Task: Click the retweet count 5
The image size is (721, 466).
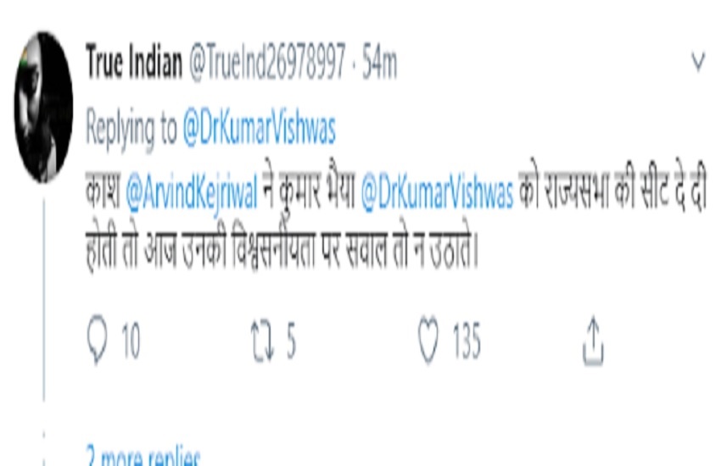Action: [x=292, y=341]
